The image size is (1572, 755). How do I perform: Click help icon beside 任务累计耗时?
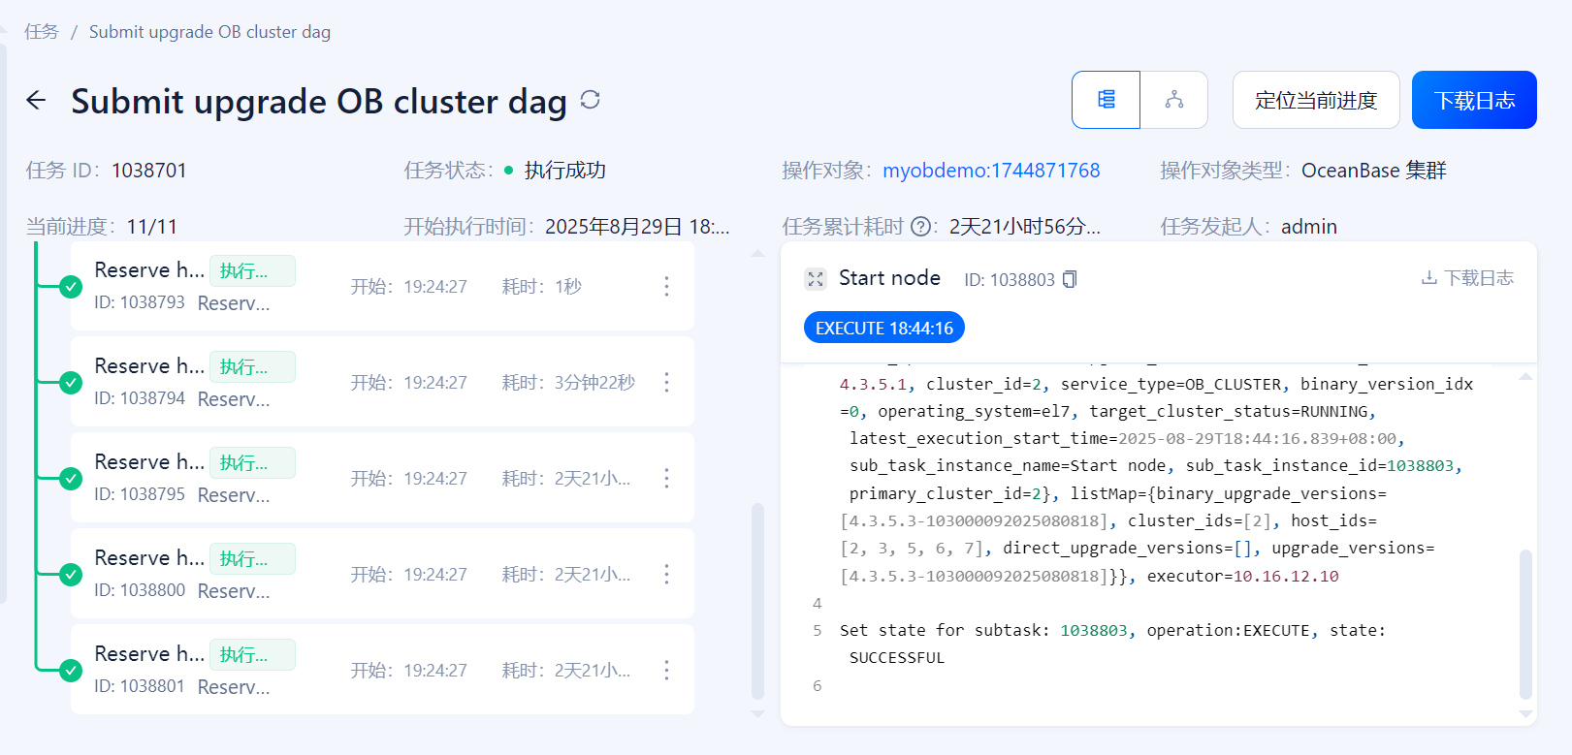coord(921,227)
